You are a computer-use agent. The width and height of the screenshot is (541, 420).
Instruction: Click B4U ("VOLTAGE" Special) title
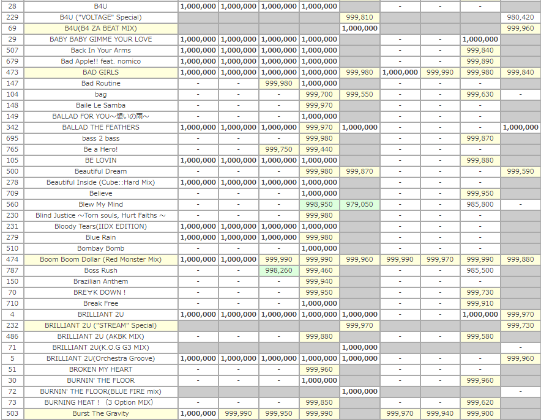pos(100,17)
